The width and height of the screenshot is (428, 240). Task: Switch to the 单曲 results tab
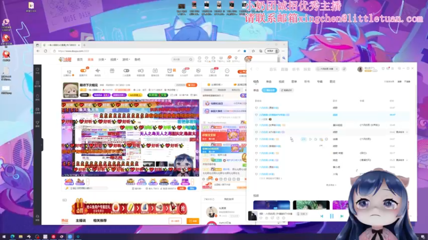point(269,82)
